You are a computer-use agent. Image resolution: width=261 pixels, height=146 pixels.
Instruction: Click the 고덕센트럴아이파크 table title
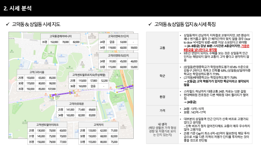click(47, 125)
